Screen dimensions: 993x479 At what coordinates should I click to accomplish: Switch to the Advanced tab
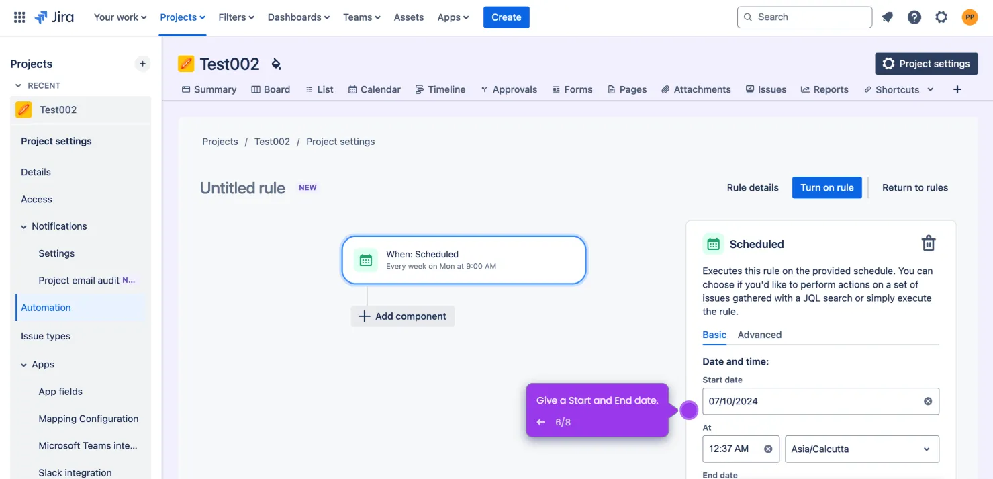[759, 334]
